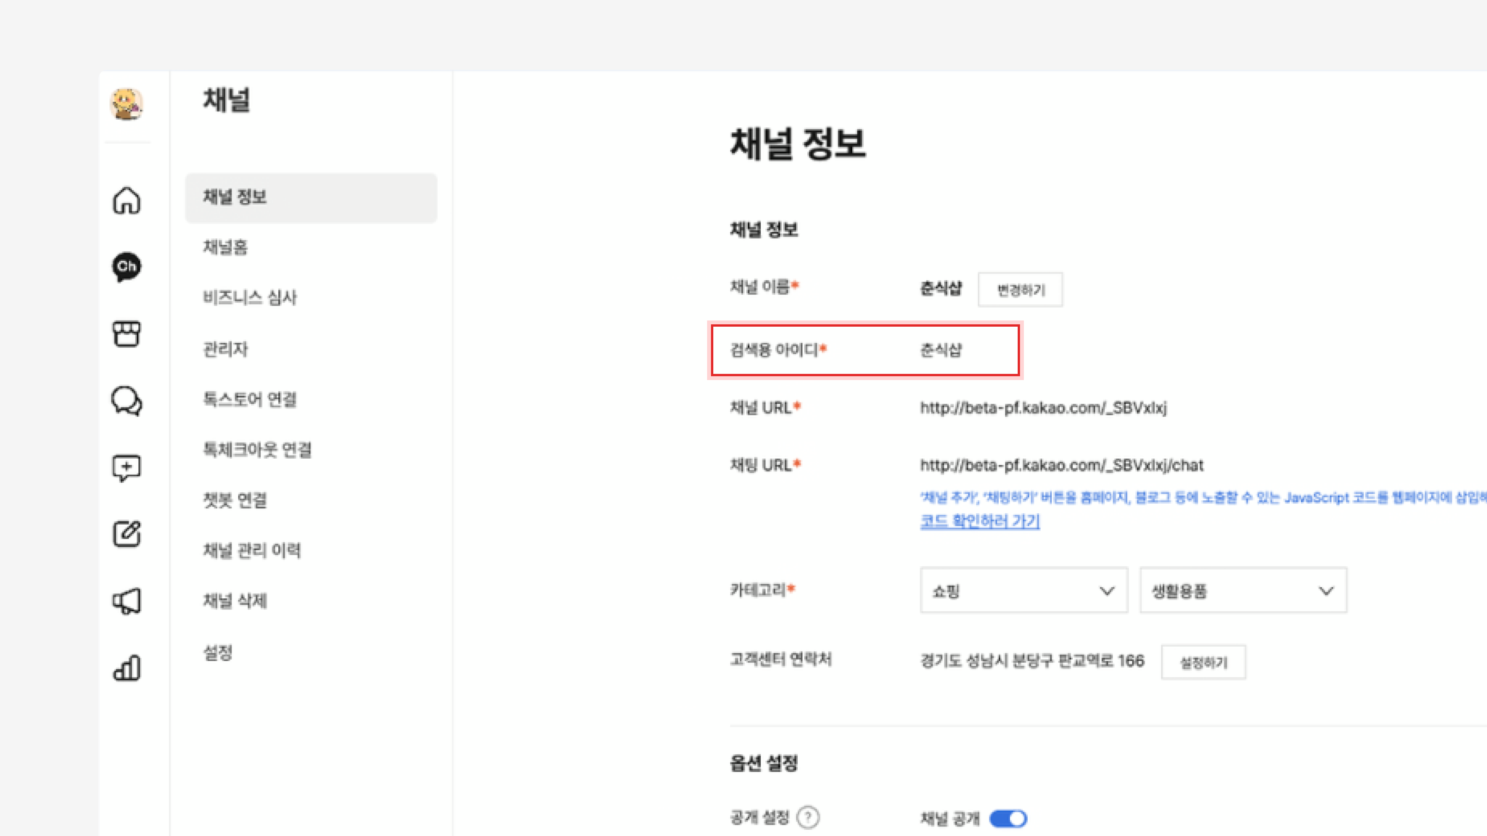Select 채널 삭제 menu item
This screenshot has width=1487, height=836.
(234, 601)
